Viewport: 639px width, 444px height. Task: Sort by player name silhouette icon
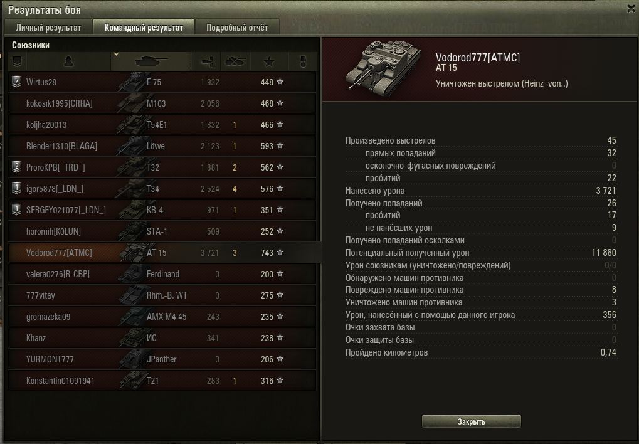[68, 61]
